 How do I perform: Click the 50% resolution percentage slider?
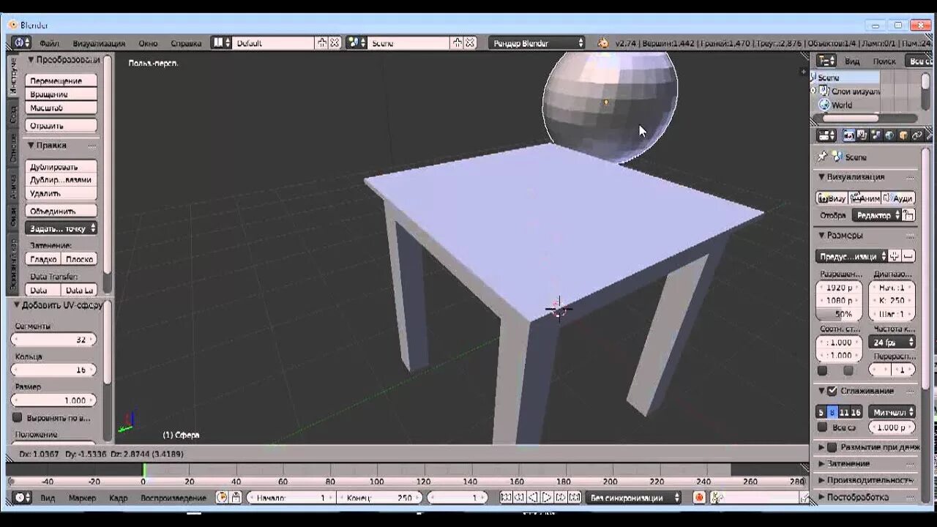pyautogui.click(x=839, y=314)
